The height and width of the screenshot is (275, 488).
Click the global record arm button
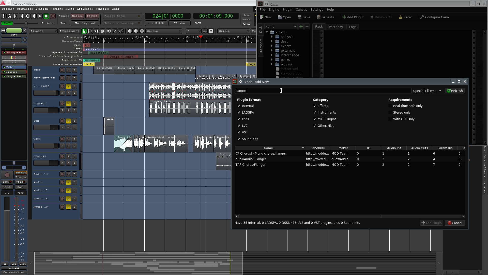pyautogui.click(x=53, y=16)
